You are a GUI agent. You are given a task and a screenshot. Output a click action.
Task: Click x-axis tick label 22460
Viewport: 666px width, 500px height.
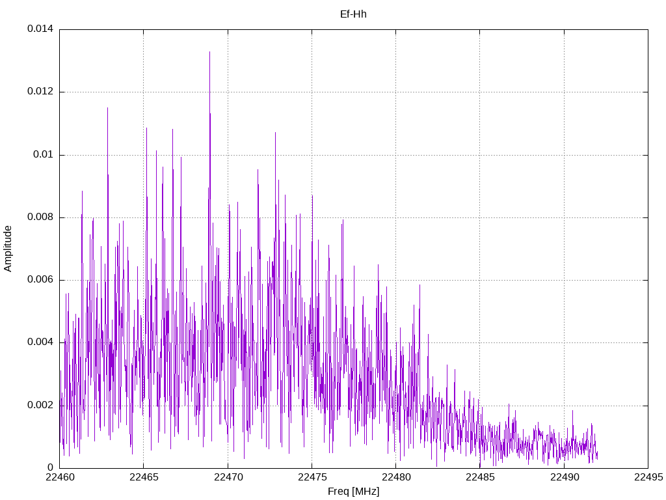(60, 477)
